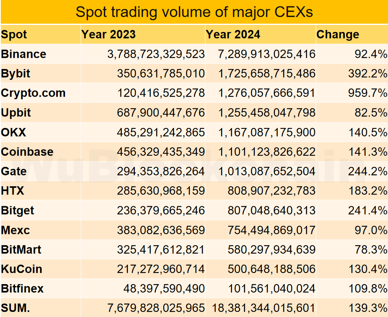Select the "Year 2024" column header

pyautogui.click(x=233, y=35)
